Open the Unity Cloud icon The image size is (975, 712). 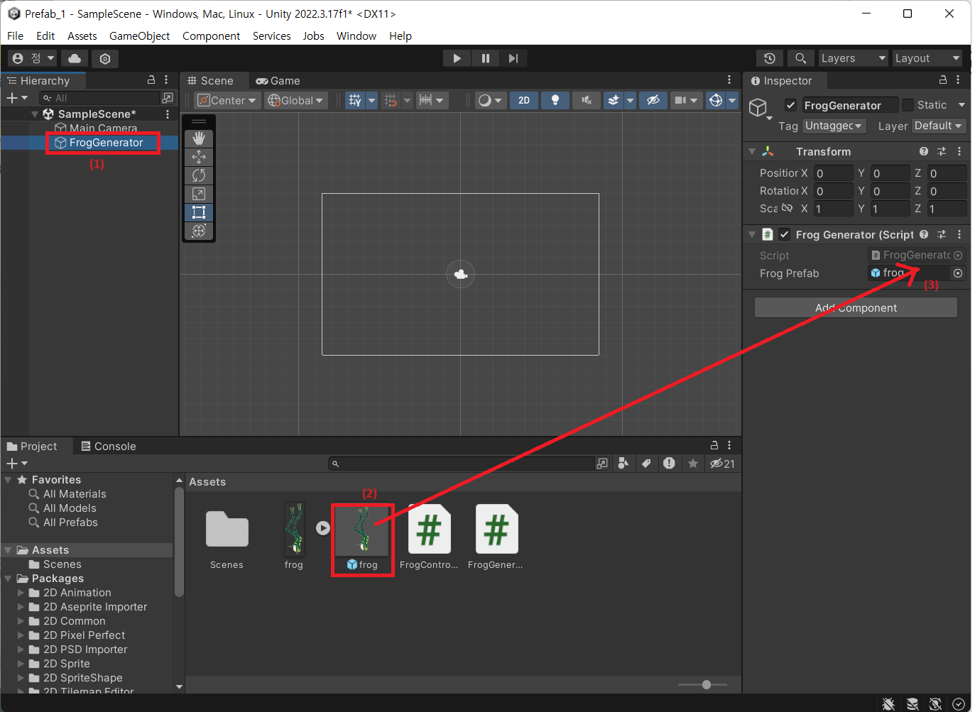[75, 58]
